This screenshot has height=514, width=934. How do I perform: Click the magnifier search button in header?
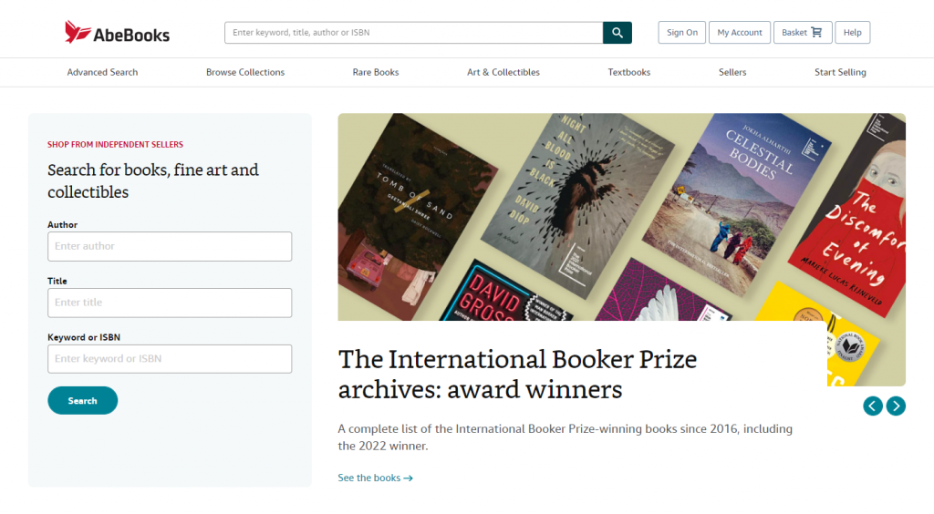pos(617,33)
